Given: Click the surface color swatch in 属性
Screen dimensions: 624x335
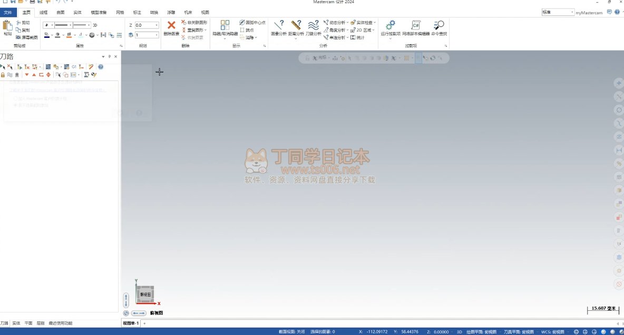Looking at the screenshot, I should click(x=57, y=35).
